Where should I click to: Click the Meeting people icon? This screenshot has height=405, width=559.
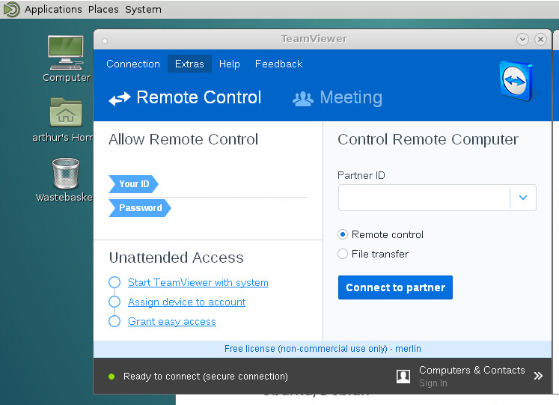302,99
